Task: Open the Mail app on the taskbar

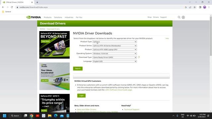Action: [62, 116]
